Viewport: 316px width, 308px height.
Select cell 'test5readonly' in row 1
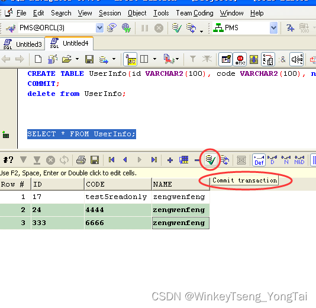click(118, 197)
